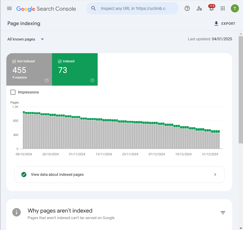
Task: Click the search magnifier icon
Action: [94, 8]
